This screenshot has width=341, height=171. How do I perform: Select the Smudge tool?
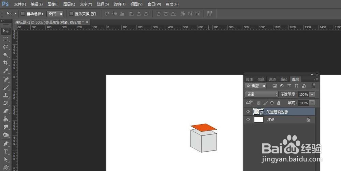pyautogui.click(x=6, y=127)
